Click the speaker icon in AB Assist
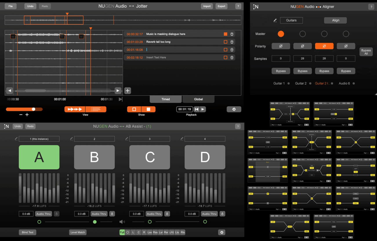The height and width of the screenshot is (241, 377). [x=122, y=222]
